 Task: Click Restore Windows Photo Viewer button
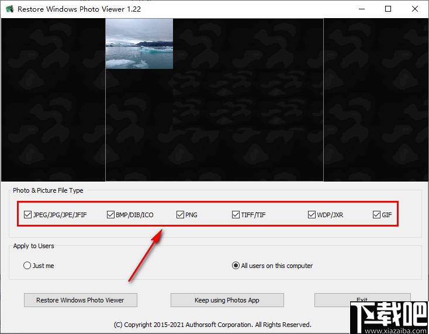[81, 300]
